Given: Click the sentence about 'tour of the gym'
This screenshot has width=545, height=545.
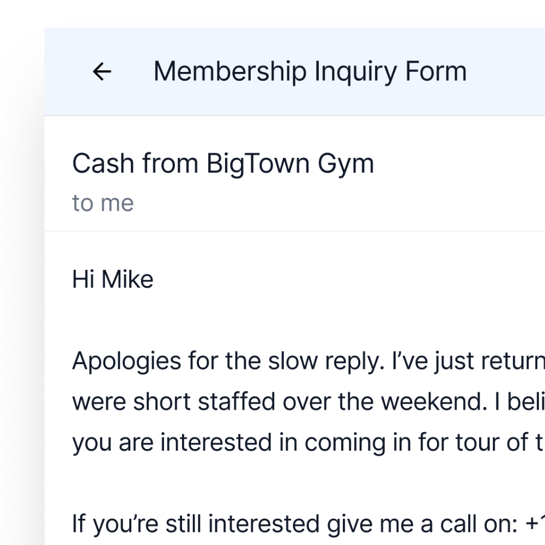Looking at the screenshot, I should point(245,441).
